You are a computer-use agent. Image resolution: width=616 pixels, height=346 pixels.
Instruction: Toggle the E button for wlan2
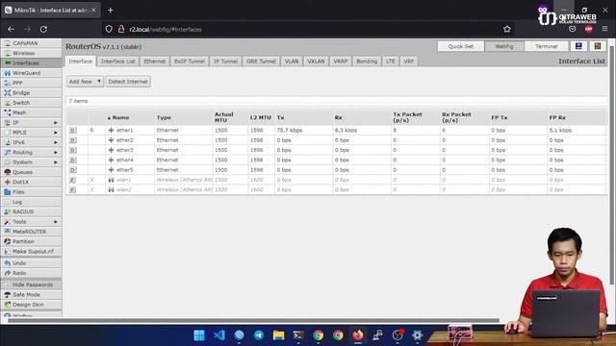(x=73, y=189)
